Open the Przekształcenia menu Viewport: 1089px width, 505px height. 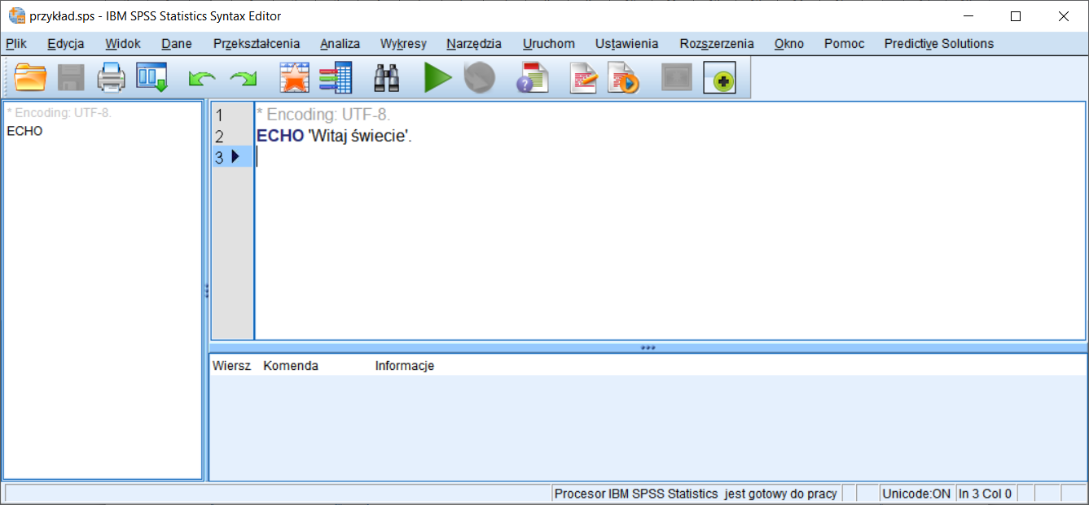(257, 44)
